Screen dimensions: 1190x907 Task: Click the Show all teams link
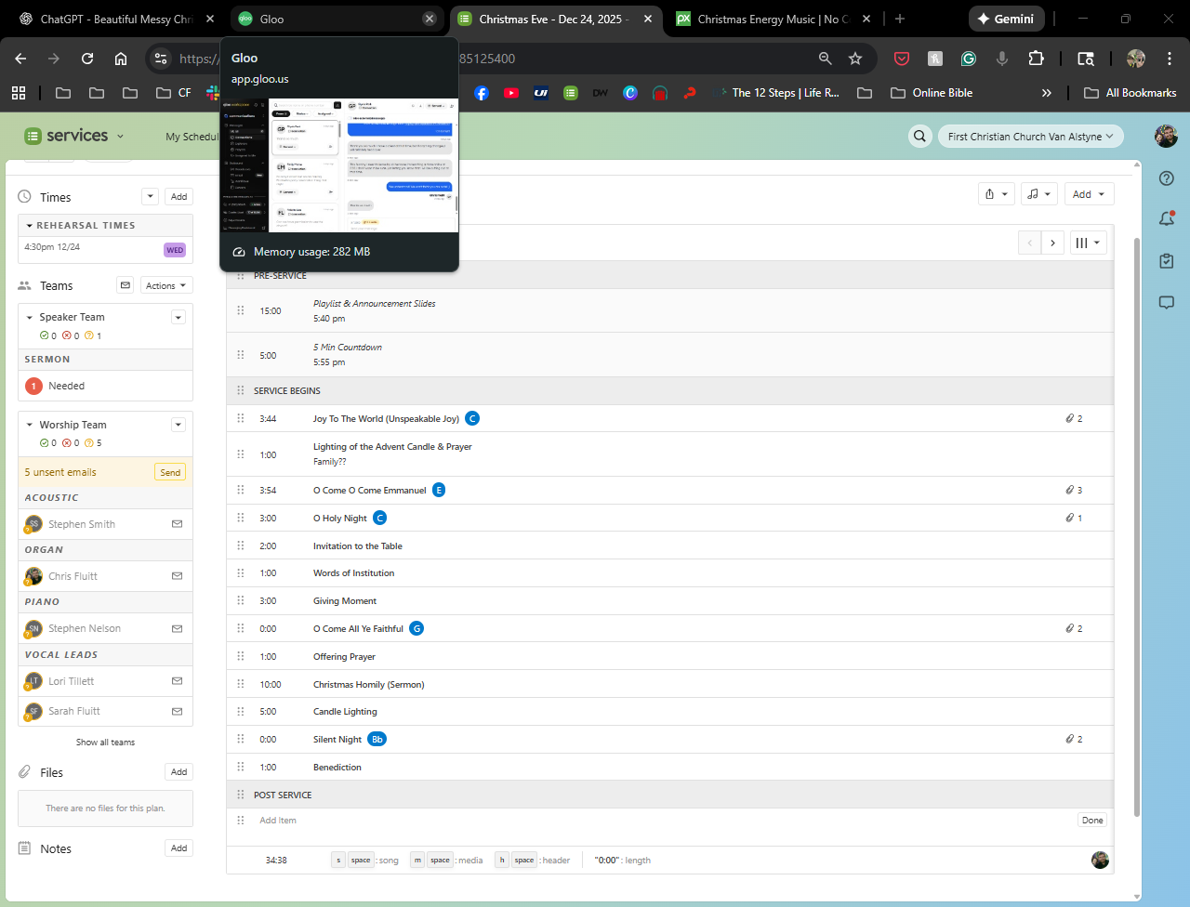coord(105,743)
